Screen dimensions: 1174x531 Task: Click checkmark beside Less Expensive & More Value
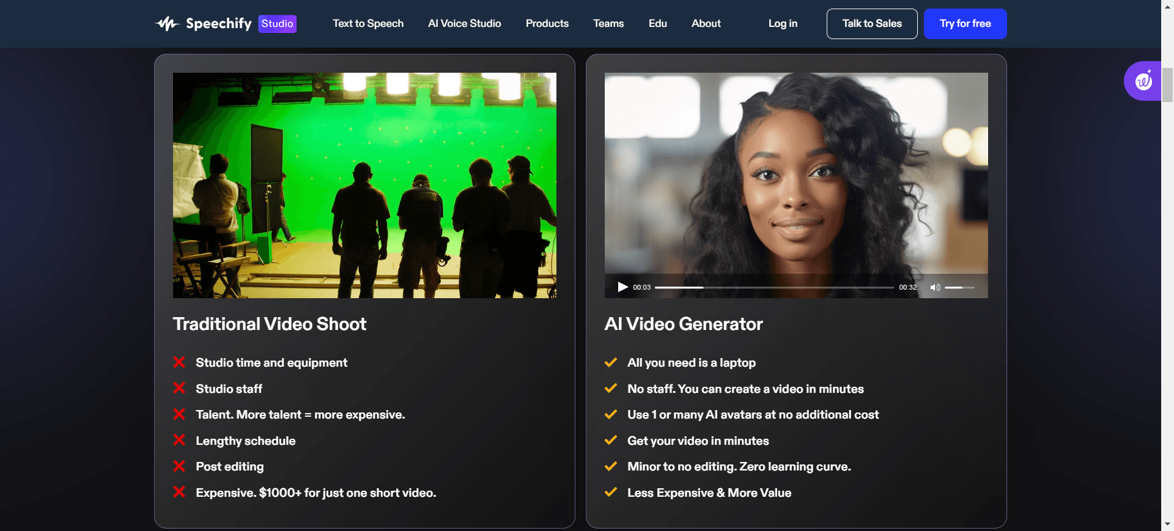coord(610,492)
